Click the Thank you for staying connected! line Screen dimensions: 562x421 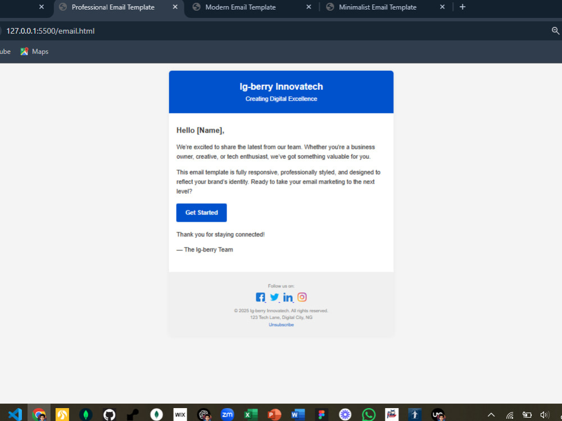point(220,235)
